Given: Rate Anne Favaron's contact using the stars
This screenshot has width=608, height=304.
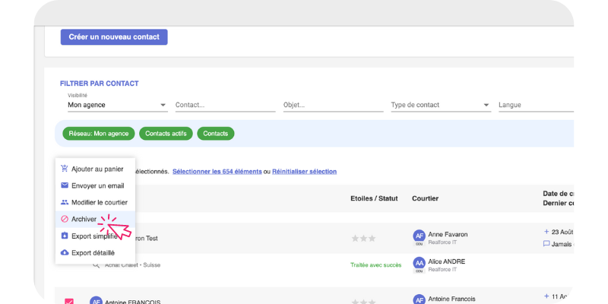Looking at the screenshot, I should (x=363, y=238).
